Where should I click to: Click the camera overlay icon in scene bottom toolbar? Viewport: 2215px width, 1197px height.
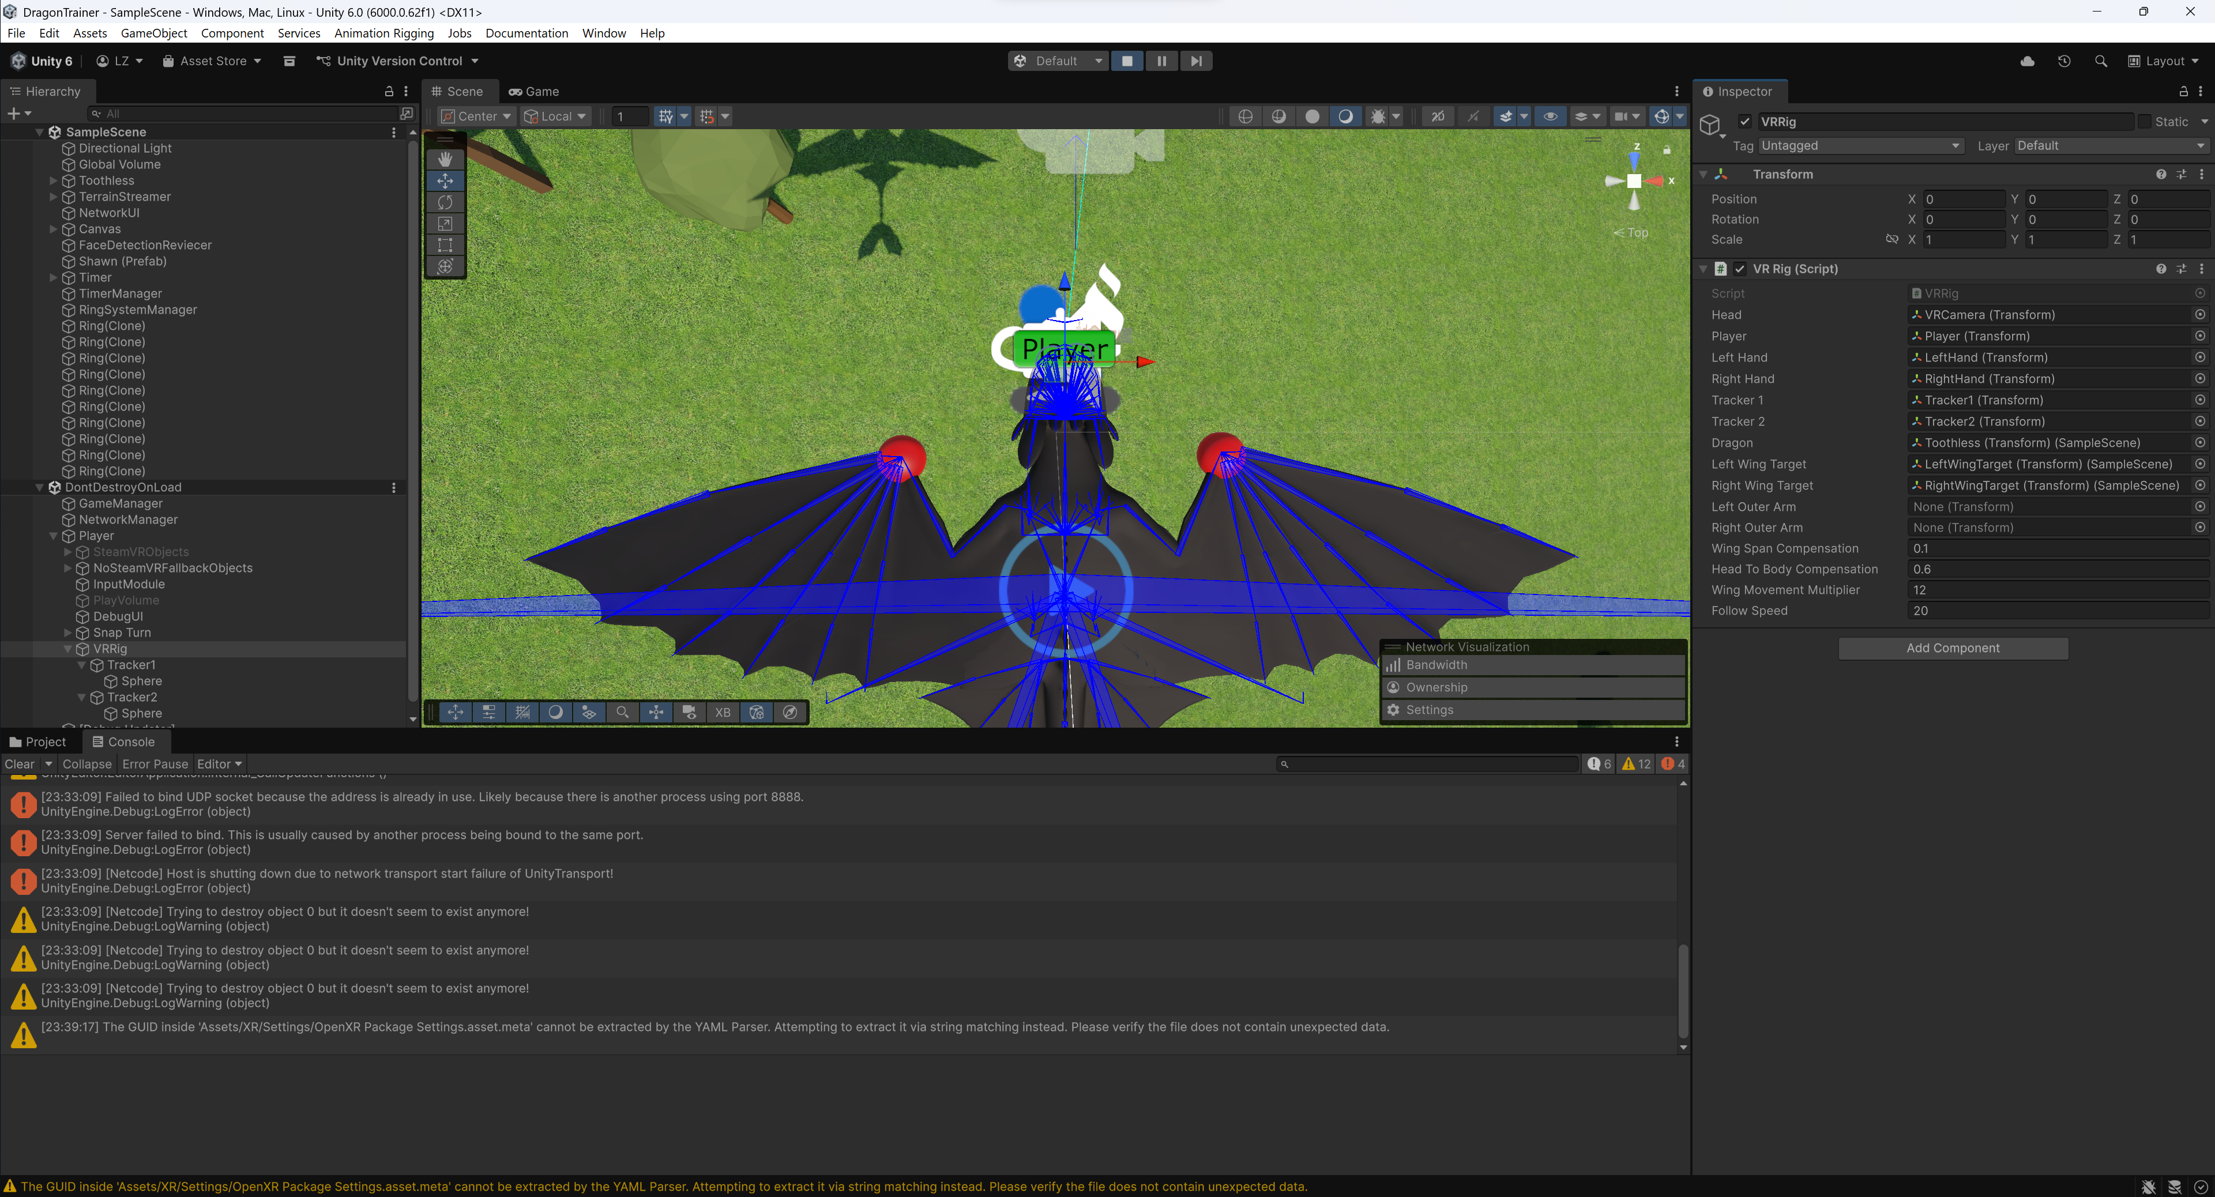click(689, 712)
